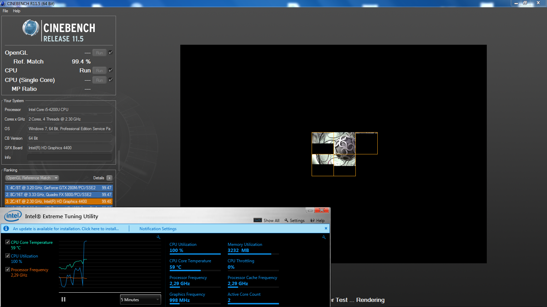The width and height of the screenshot is (547, 307).
Task: Click the graph panel wrench icon
Action: tap(158, 237)
